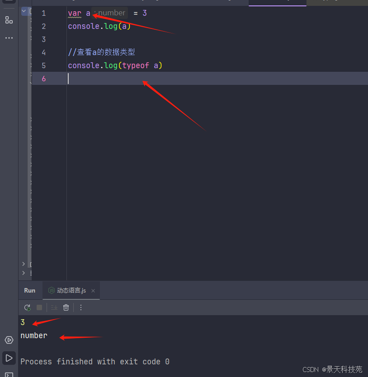Expand the second-to-last collapsed tree node
Image resolution: width=368 pixels, height=377 pixels.
pos(24,264)
